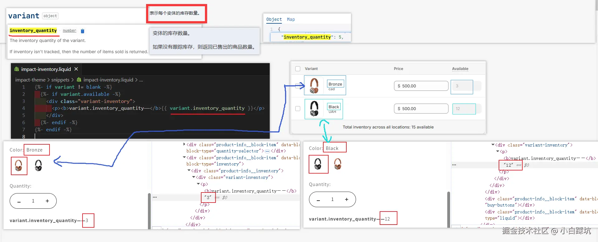Click the "12" text node in right DevTools

tap(508, 165)
